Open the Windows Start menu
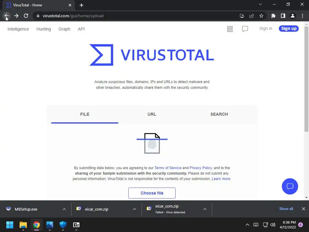Screen dimensions: 309x232 [x=10, y=225]
